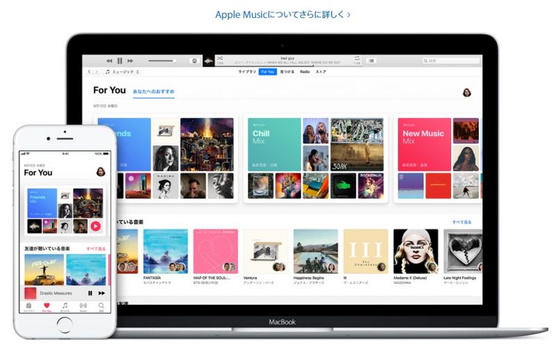The width and height of the screenshot is (556, 350).
Task: Open the Friends Mix tile on the iPhone
Action: pyautogui.click(x=42, y=203)
